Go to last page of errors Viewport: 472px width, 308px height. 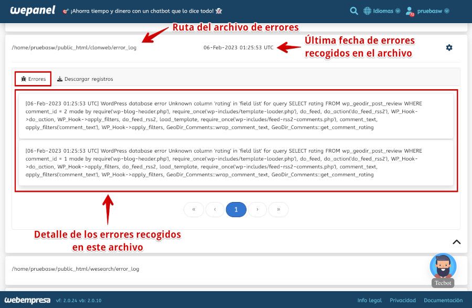pos(278,209)
